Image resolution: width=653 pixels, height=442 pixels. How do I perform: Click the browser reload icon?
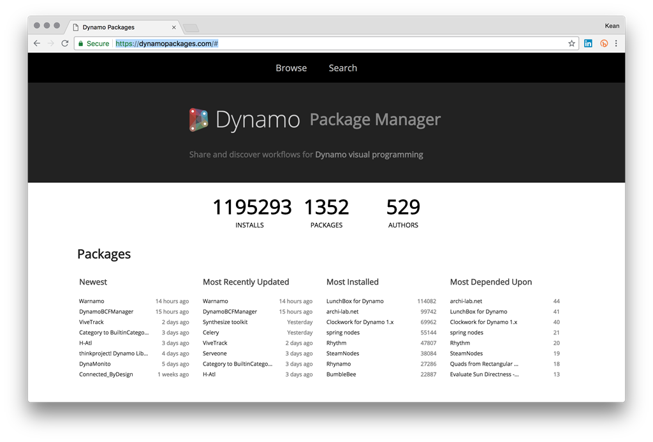point(64,43)
